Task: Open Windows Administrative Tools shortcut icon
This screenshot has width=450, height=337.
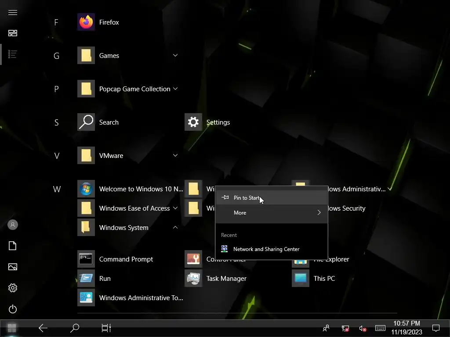Action: tap(86, 298)
